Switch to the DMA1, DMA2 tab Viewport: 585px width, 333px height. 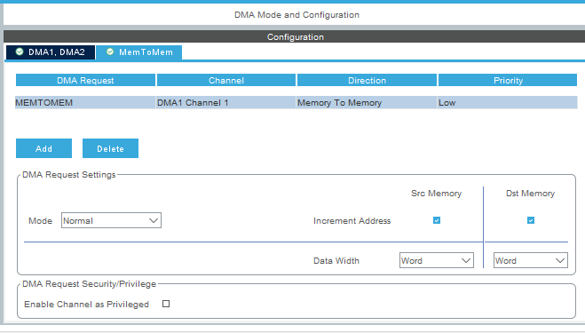click(51, 52)
